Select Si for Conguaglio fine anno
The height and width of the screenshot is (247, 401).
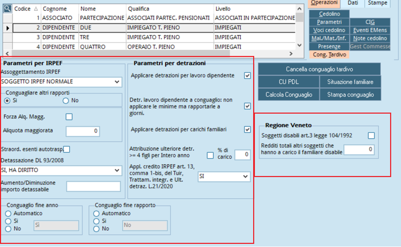8,221
